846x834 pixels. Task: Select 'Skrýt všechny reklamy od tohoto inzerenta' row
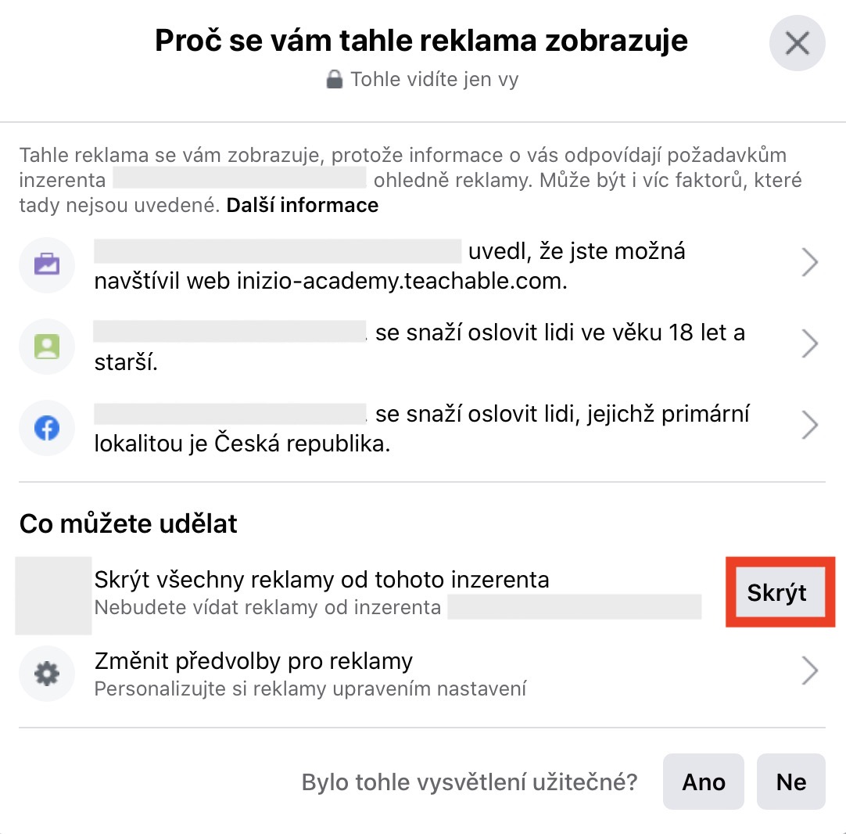pos(321,580)
